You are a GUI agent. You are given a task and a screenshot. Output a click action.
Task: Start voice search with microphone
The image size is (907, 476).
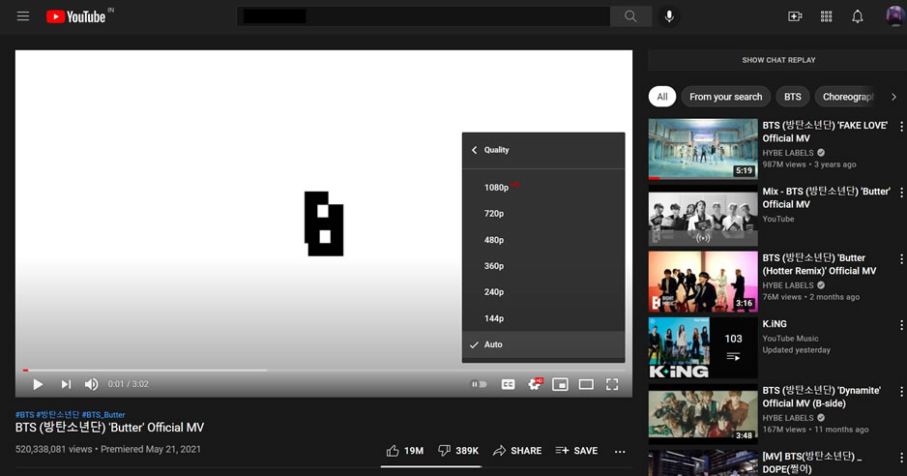tap(669, 16)
